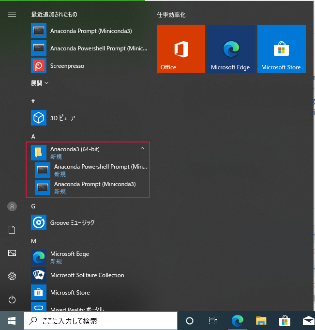This screenshot has height=330, width=315.
Task: Open File Explorer from the taskbar
Action: click(x=261, y=321)
